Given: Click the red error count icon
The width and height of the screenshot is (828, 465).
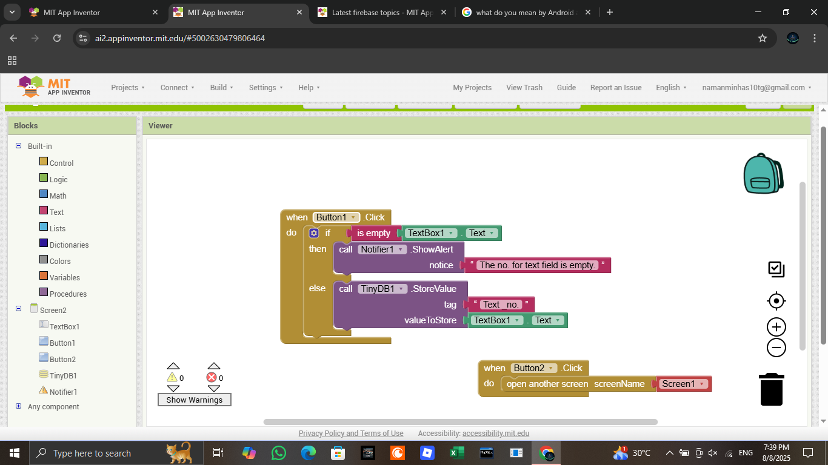Looking at the screenshot, I should (212, 377).
